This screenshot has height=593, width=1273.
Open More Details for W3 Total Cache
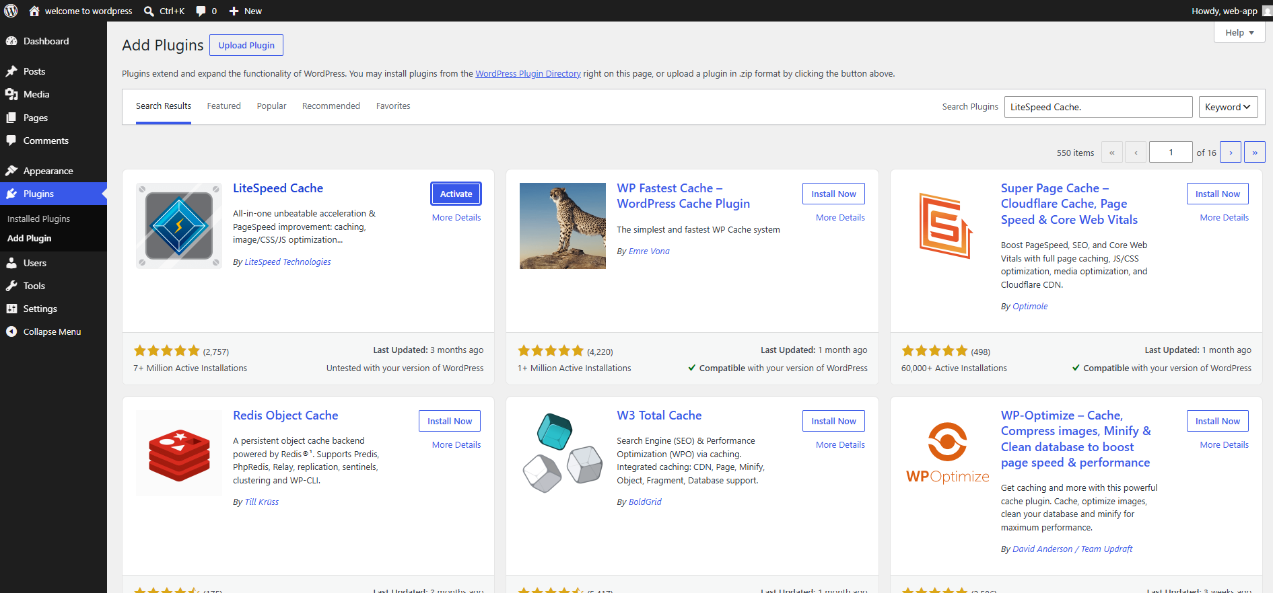click(840, 444)
